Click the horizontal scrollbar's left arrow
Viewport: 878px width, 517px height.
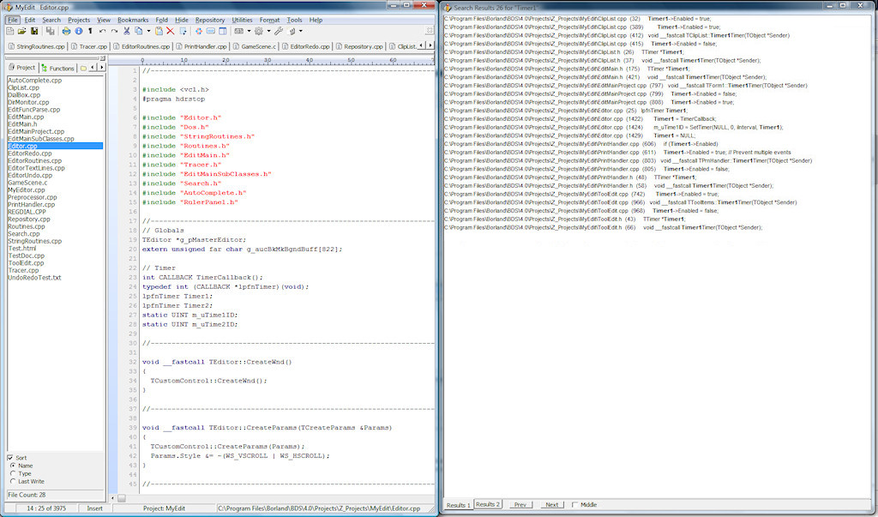(x=112, y=498)
